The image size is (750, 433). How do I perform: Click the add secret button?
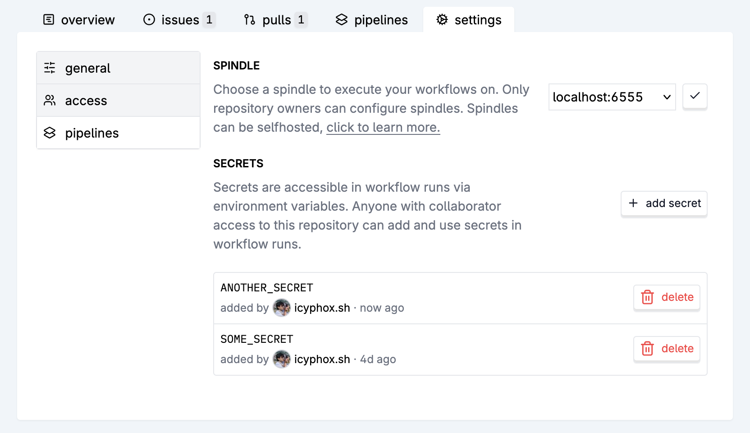[x=664, y=203]
